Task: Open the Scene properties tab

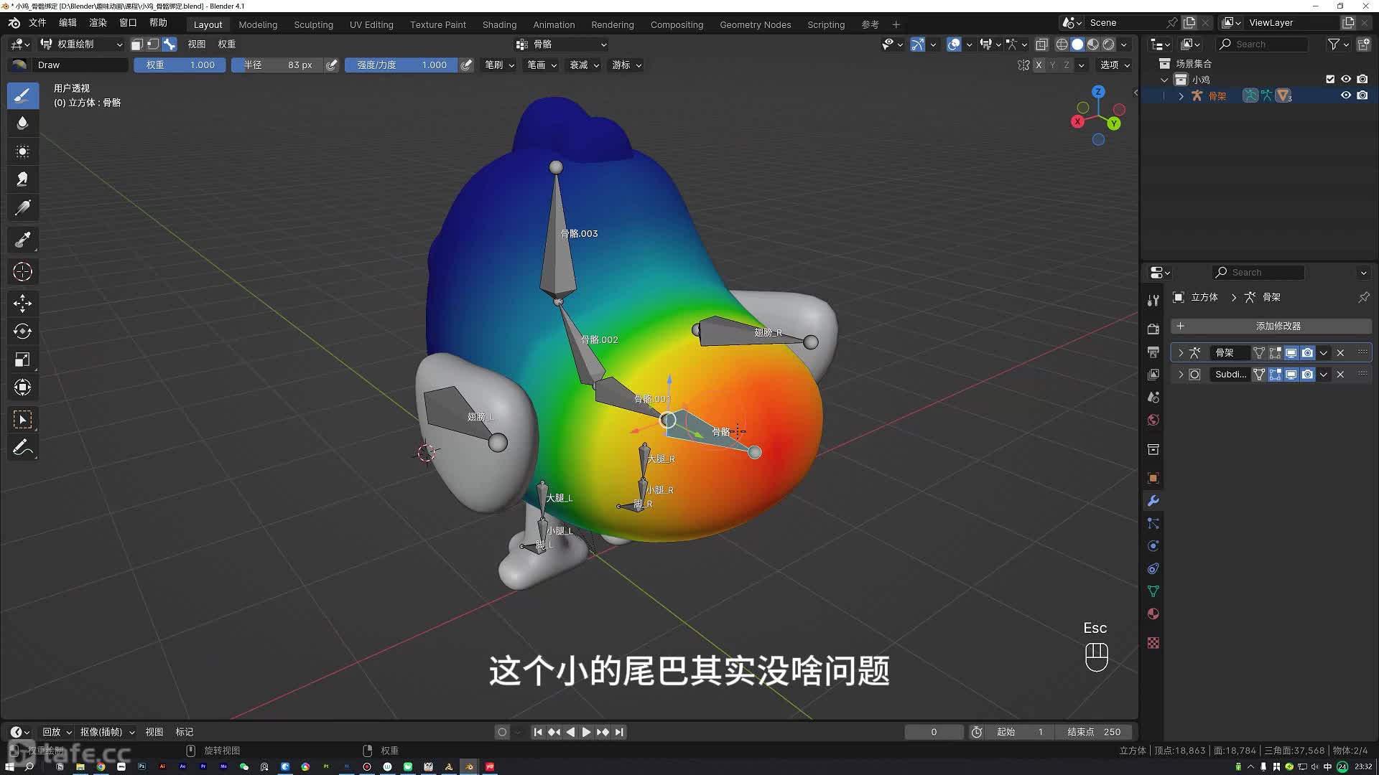Action: click(x=1153, y=397)
